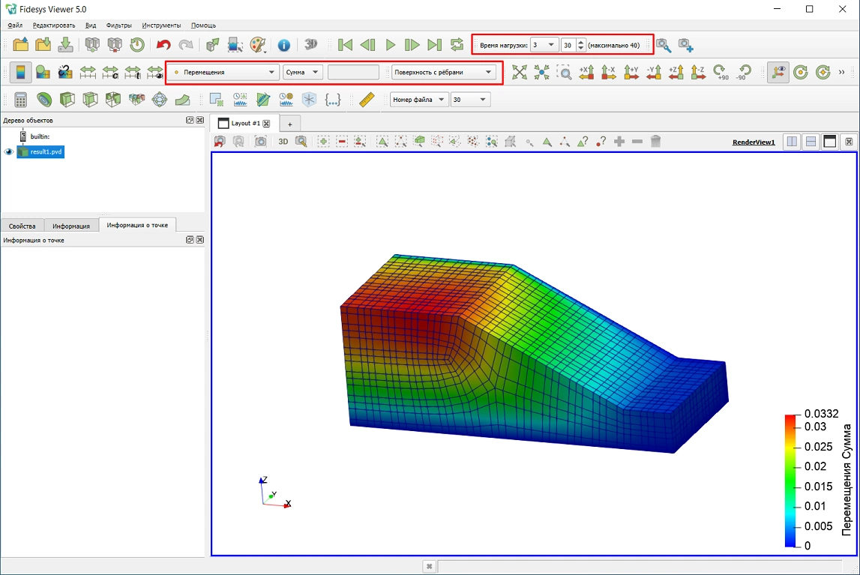
Task: Click the undo red arrow icon
Action: [x=163, y=45]
